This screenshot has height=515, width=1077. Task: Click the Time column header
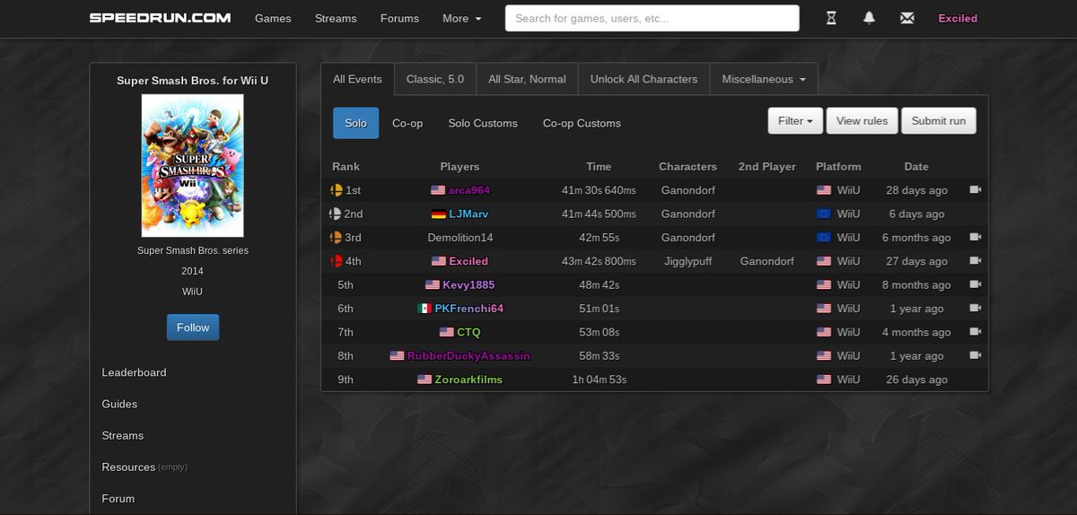tap(599, 167)
